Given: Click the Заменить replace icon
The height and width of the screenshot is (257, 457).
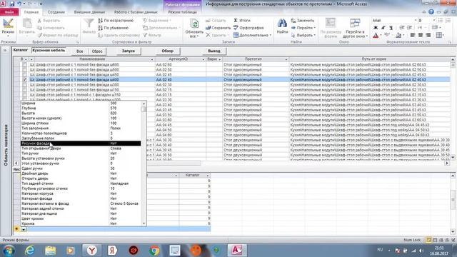Looking at the screenshot, I should click(293, 21).
